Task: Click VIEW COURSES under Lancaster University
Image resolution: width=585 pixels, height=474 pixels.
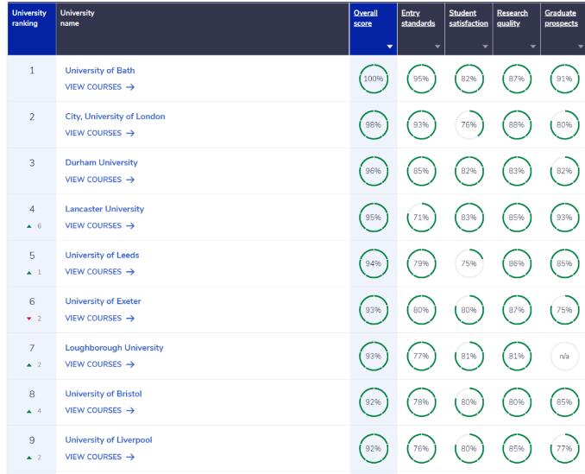Action: (99, 226)
